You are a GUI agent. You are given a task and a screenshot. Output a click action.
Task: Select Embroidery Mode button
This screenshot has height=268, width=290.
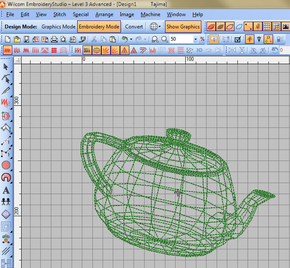[x=99, y=26]
